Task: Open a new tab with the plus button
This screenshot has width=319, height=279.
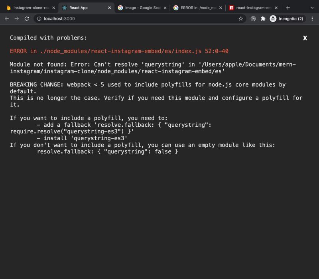Action: point(288,7)
